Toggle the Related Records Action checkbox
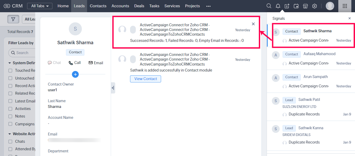Viewport: 355px width, 156px height. coord(10,93)
